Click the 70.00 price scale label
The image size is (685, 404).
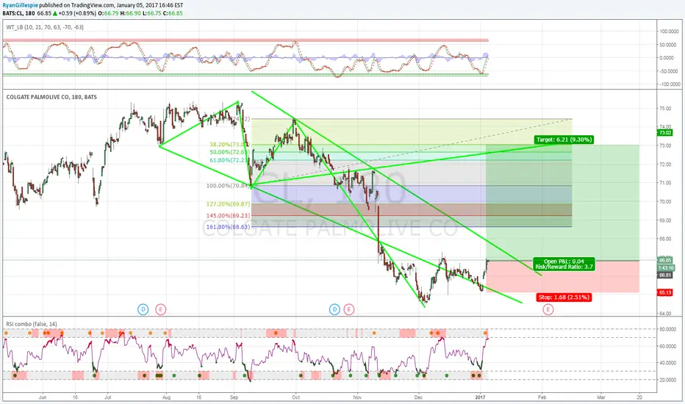click(x=665, y=202)
